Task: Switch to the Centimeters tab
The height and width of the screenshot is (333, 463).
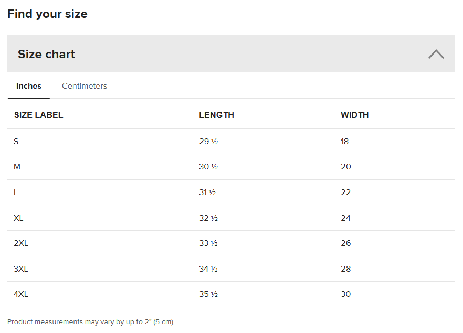Action: [85, 86]
